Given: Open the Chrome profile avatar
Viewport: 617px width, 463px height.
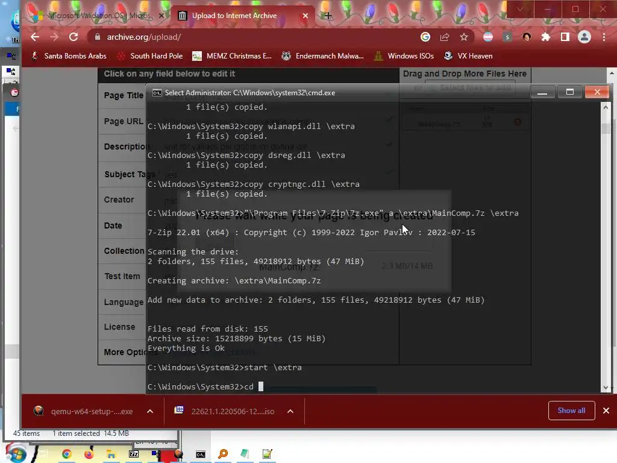Looking at the screenshot, I should pyautogui.click(x=584, y=37).
